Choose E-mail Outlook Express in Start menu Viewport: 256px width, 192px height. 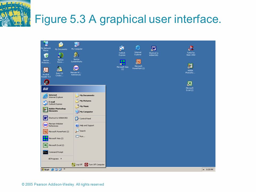(x=58, y=103)
